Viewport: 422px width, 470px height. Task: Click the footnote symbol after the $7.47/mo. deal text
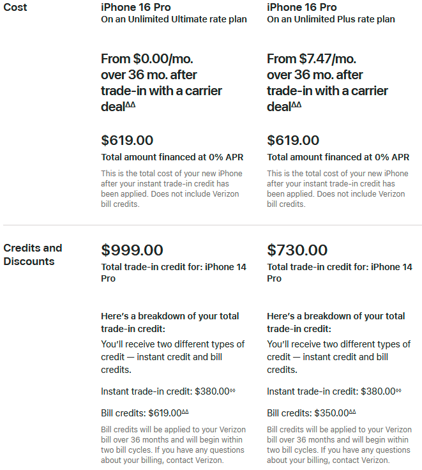(x=296, y=105)
